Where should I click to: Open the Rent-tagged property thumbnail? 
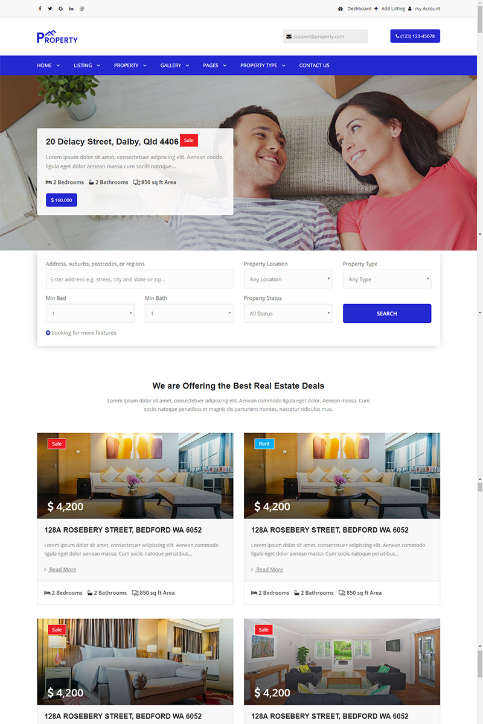click(342, 475)
